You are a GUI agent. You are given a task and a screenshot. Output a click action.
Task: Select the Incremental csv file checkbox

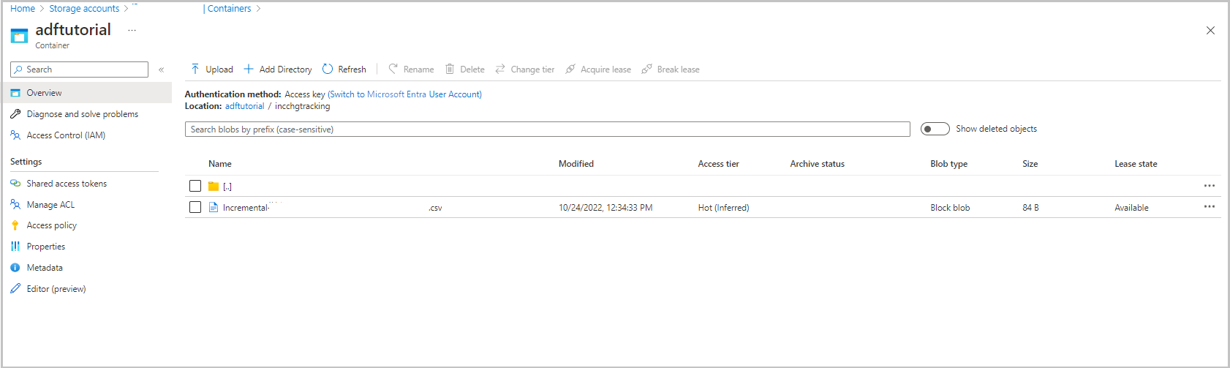(195, 207)
